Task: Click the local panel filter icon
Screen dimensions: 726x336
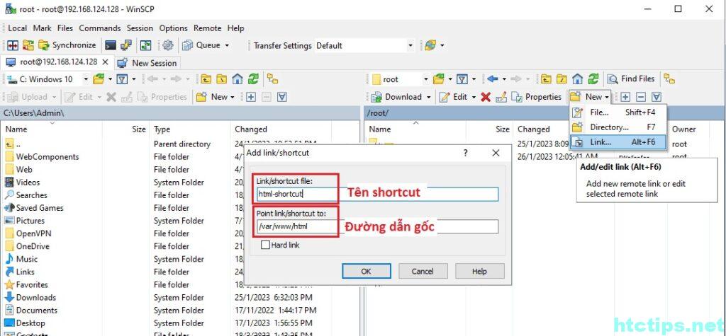Action: 122,79
